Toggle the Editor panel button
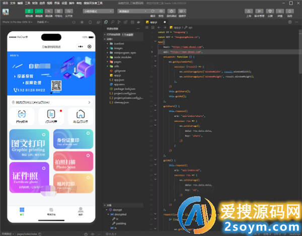 39,11
